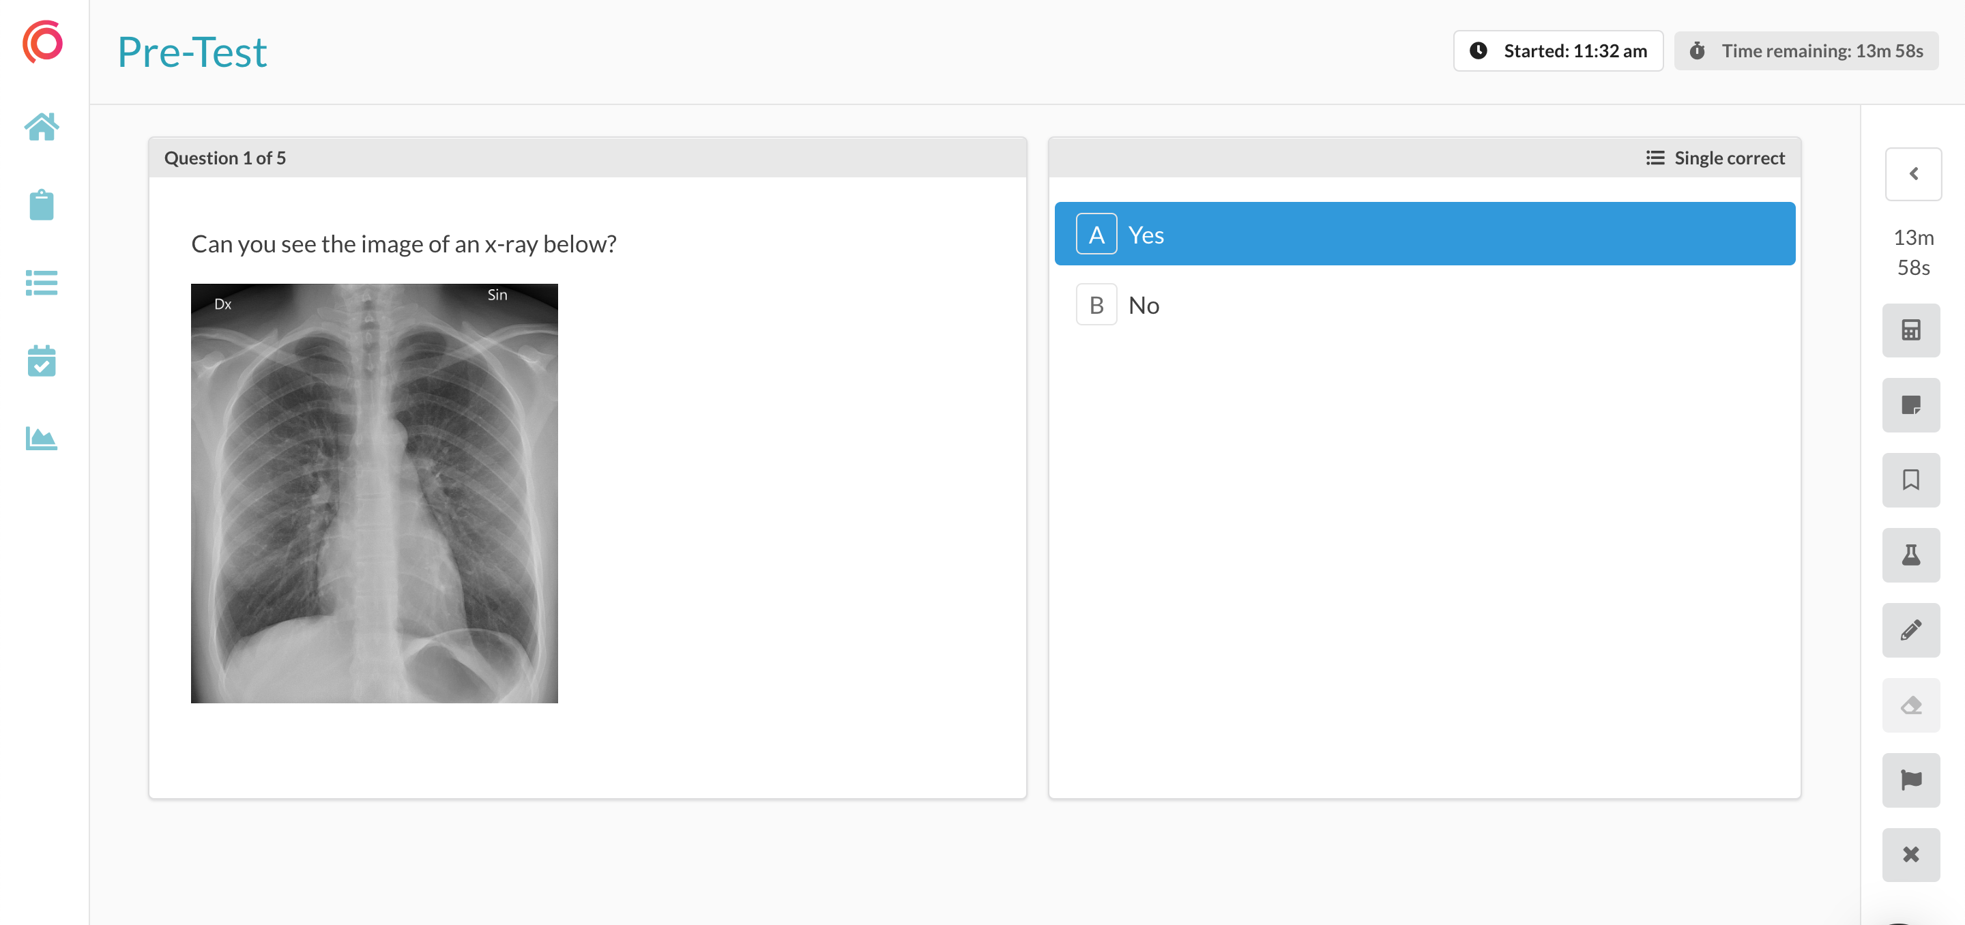
Task: Flag this question
Action: pos(1910,779)
